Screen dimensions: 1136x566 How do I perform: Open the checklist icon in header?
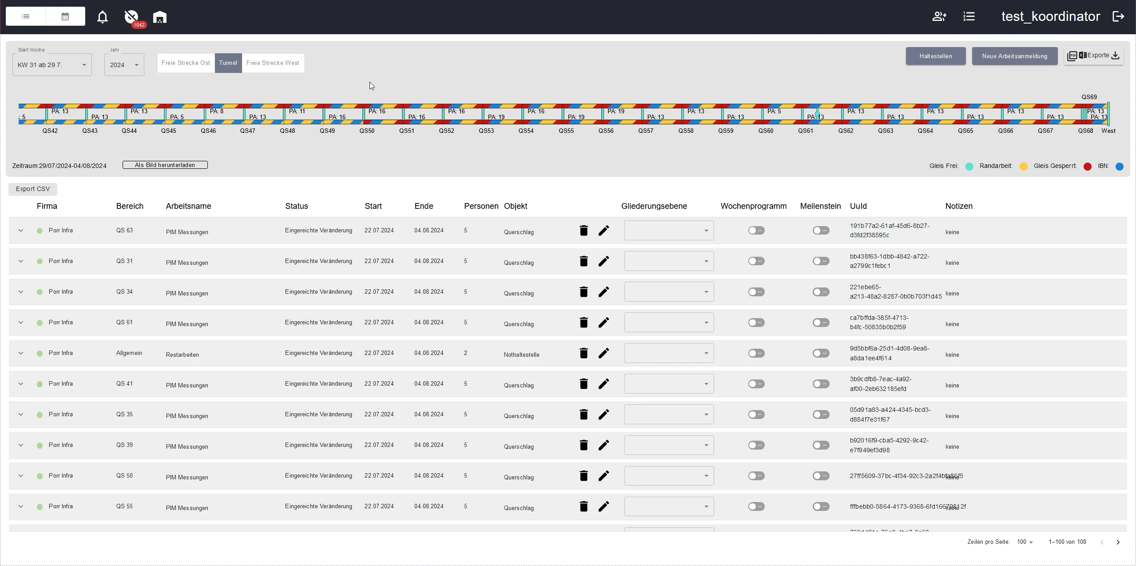(x=969, y=16)
